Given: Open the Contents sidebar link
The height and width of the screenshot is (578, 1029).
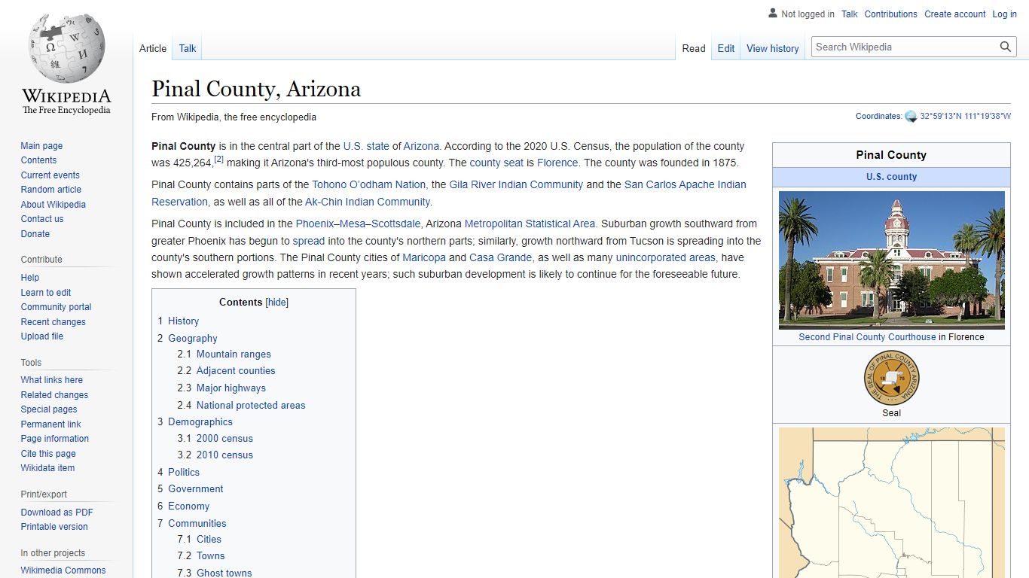Looking at the screenshot, I should [38, 160].
